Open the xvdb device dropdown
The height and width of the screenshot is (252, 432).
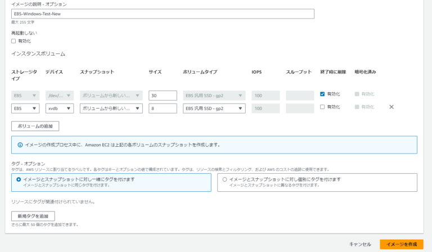click(60, 109)
